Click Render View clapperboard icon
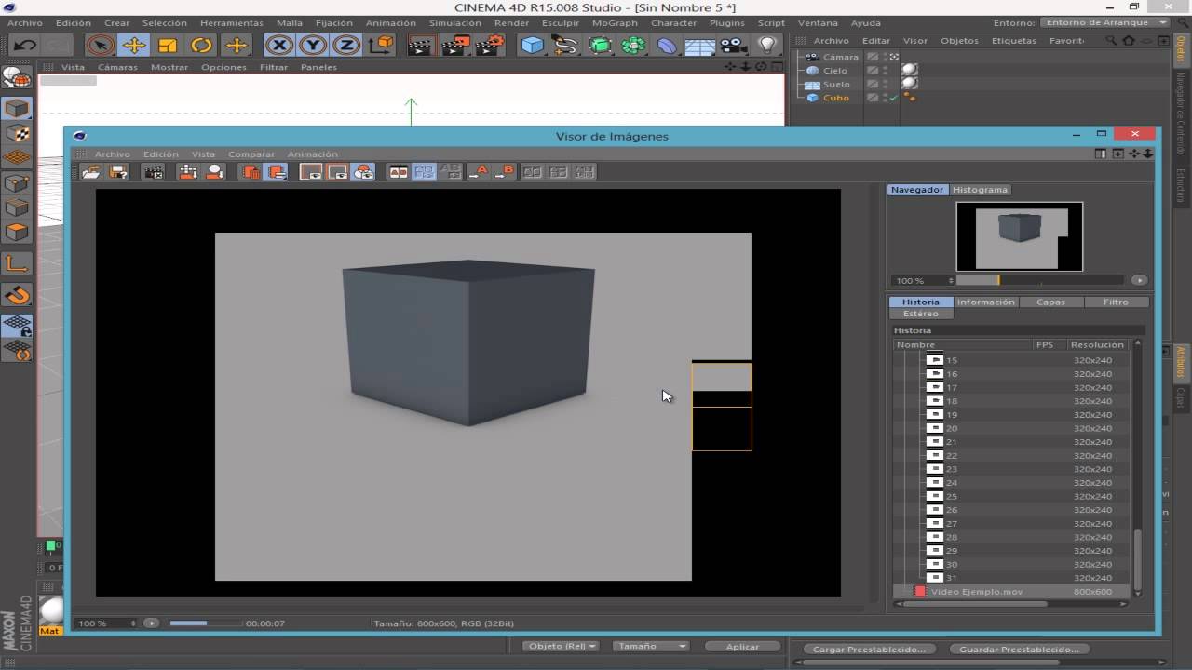This screenshot has height=670, width=1192. (422, 45)
